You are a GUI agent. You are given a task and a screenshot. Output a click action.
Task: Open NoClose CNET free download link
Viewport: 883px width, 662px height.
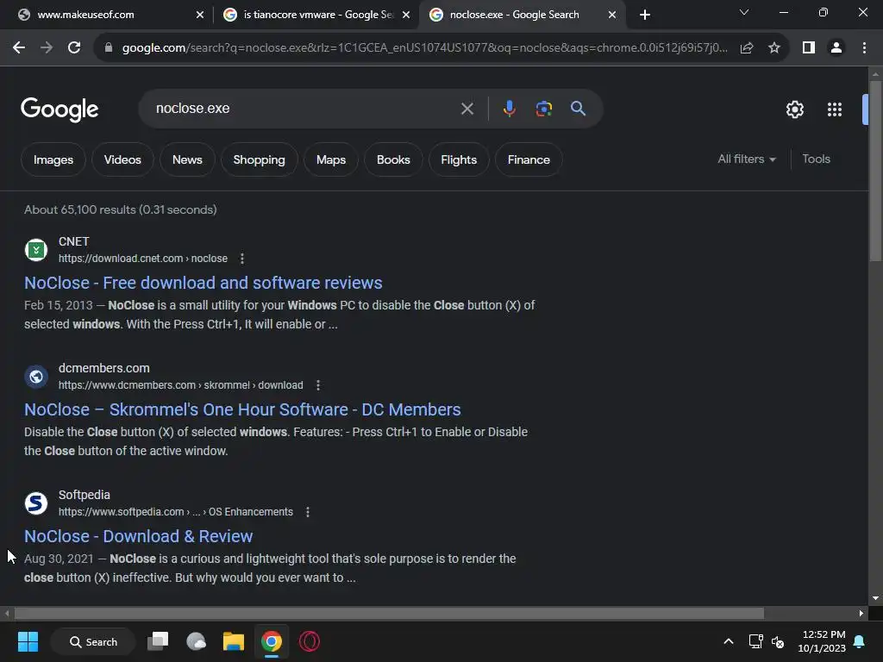pos(204,283)
